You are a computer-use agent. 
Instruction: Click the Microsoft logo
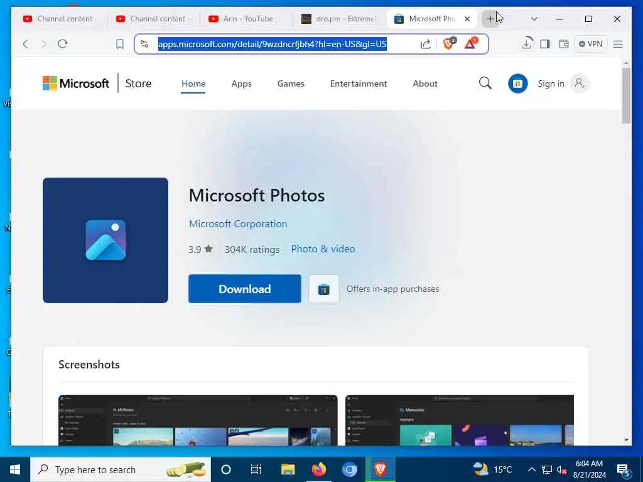click(76, 83)
